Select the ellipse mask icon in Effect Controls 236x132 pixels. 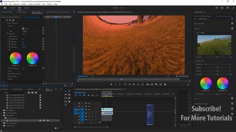click(x=7, y=20)
